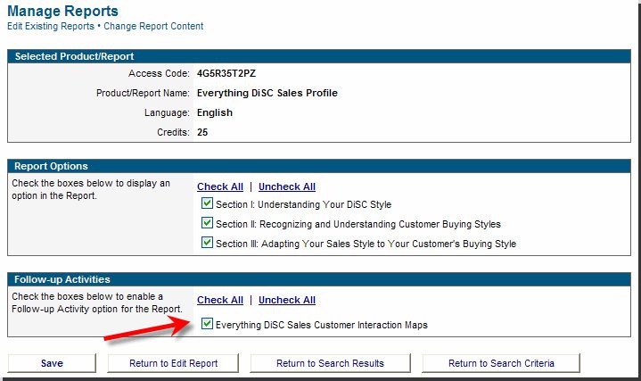Select the language value English
This screenshot has width=641, height=381.
(215, 112)
